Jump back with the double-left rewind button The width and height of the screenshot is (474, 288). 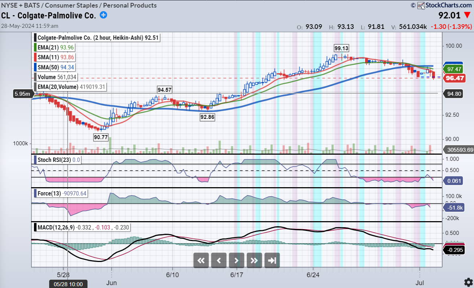pos(201,260)
